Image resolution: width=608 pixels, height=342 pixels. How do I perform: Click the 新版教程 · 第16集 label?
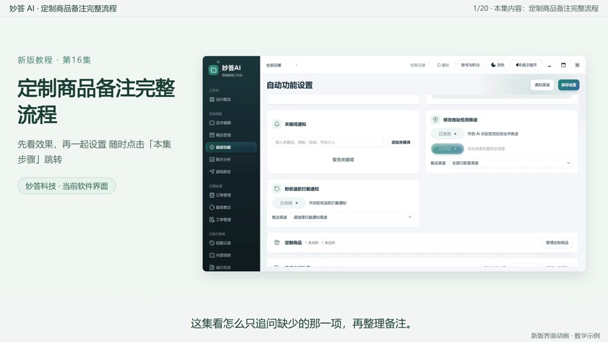click(54, 60)
